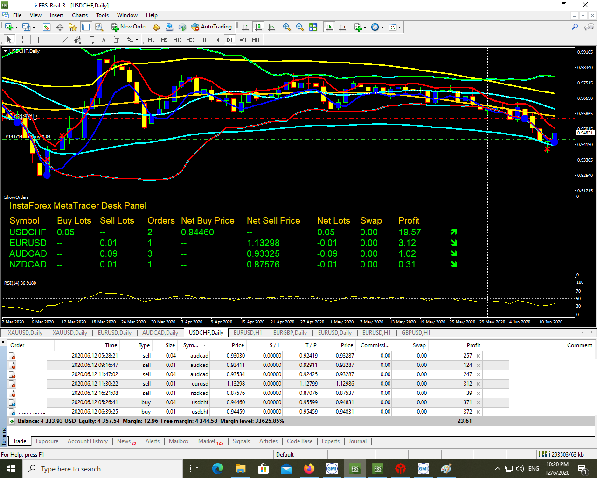Select the text label tool
Screen dimensions: 597x478
click(x=117, y=40)
